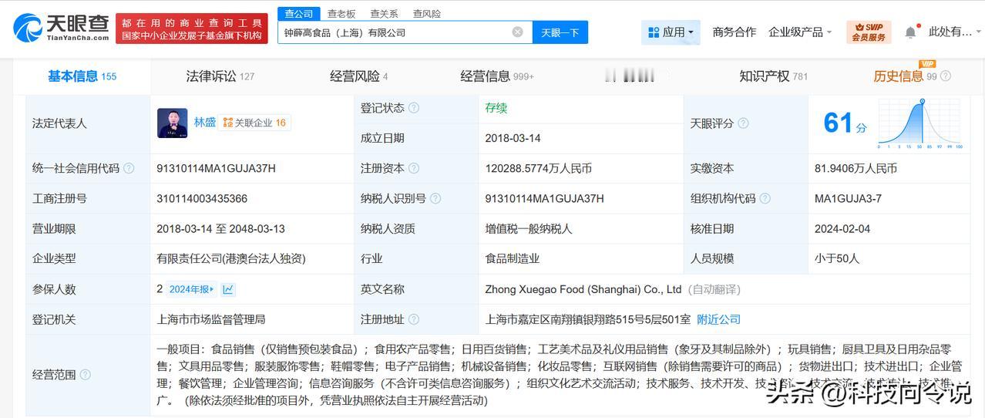Click the English name Zhong Xuegao Food
The width and height of the screenshot is (985, 418).
tap(583, 289)
